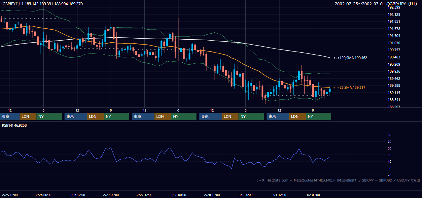Click price axis value 191.578
Screen dimensions: 422x198
[394, 29]
